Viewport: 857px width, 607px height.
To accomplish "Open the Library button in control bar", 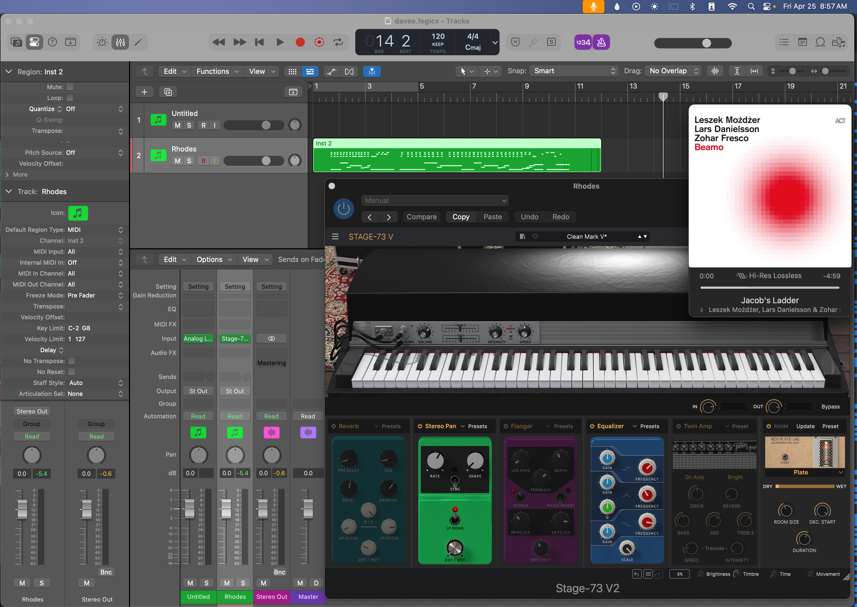I will point(16,42).
